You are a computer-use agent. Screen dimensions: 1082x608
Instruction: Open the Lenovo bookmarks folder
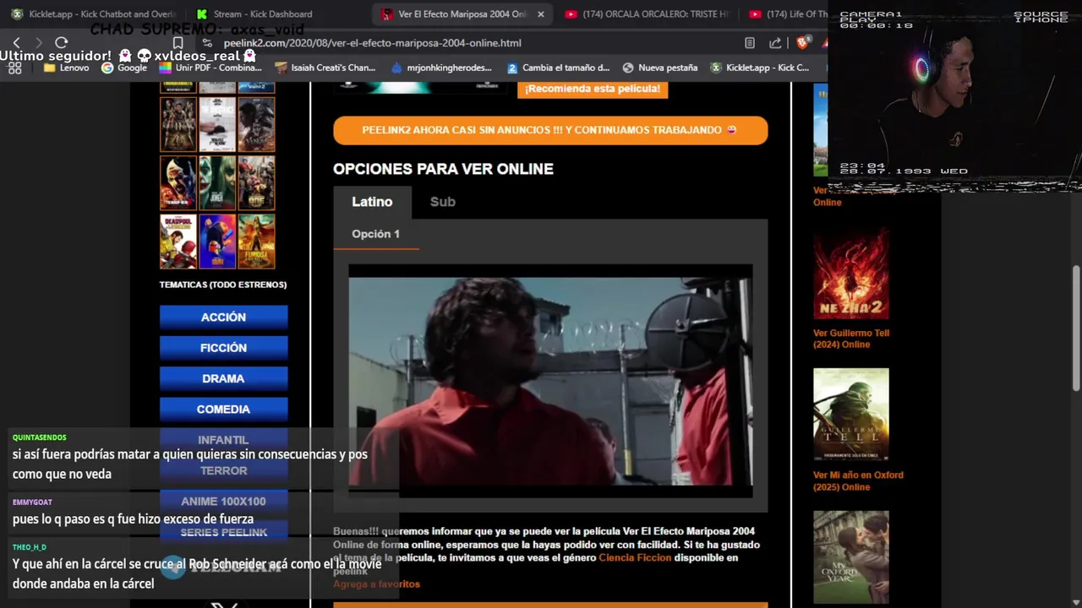66,68
